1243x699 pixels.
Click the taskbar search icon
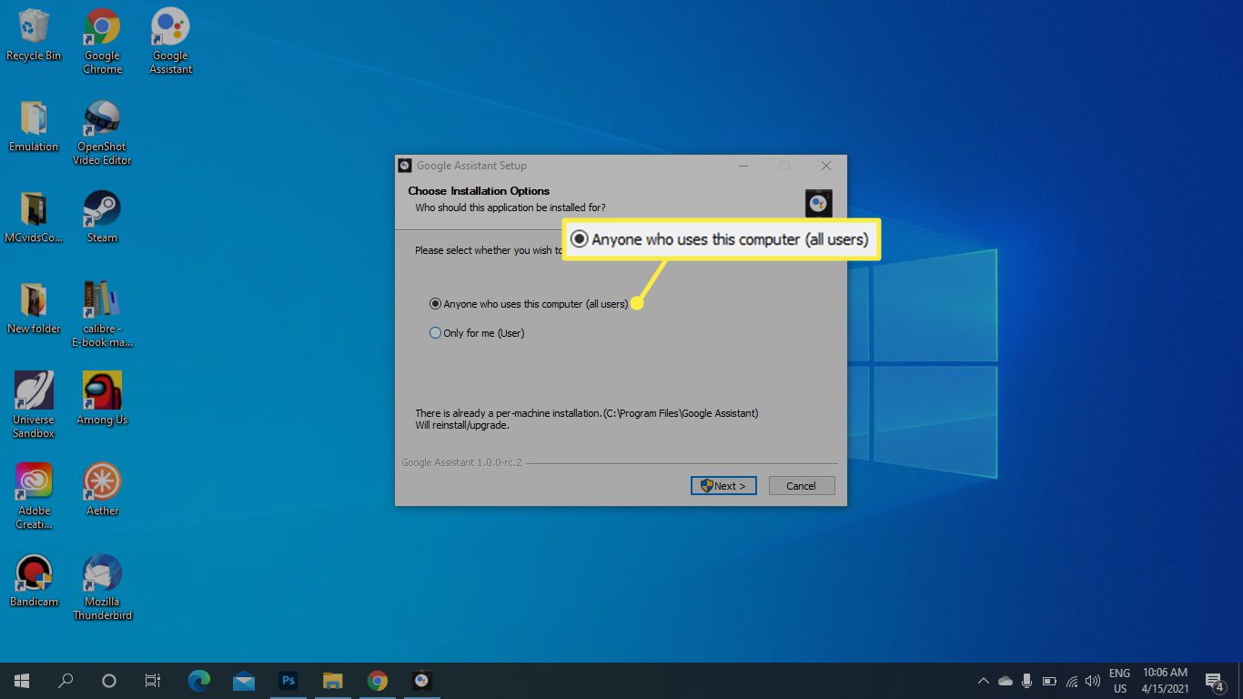pos(66,681)
